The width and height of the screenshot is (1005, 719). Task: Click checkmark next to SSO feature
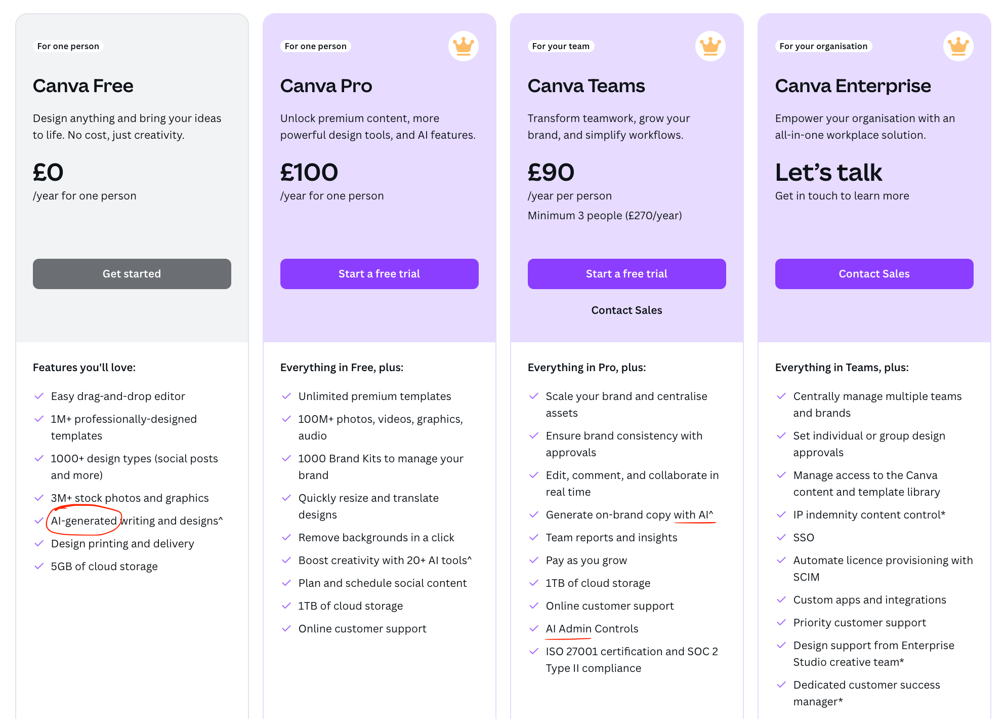(781, 537)
